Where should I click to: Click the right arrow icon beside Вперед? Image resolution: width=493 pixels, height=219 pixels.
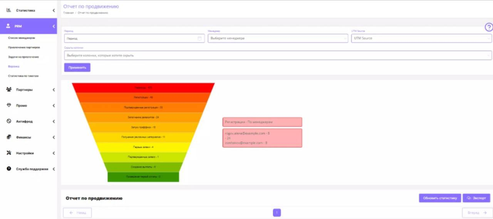tap(485, 212)
